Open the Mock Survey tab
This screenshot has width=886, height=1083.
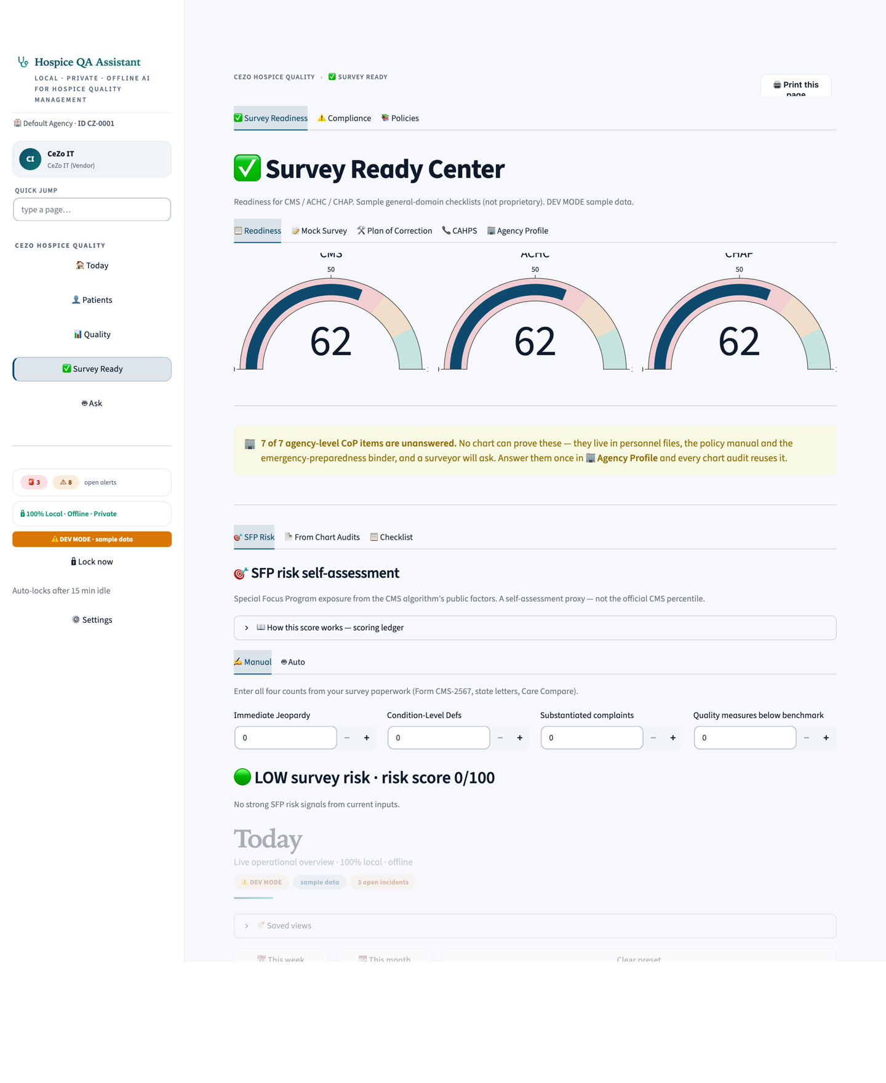[x=319, y=231]
